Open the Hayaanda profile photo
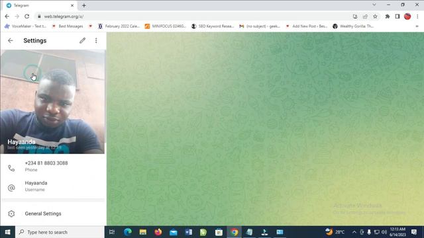 click(x=52, y=102)
